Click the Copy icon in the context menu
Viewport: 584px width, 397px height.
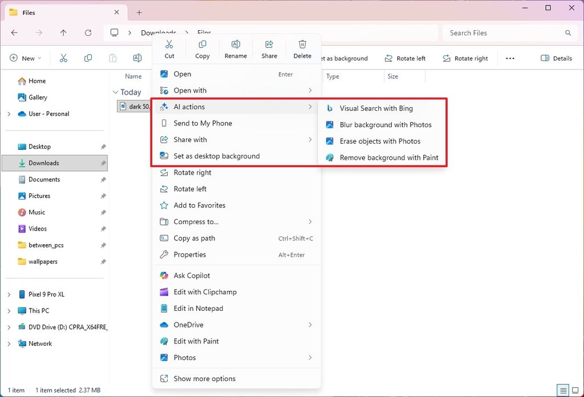tap(202, 48)
